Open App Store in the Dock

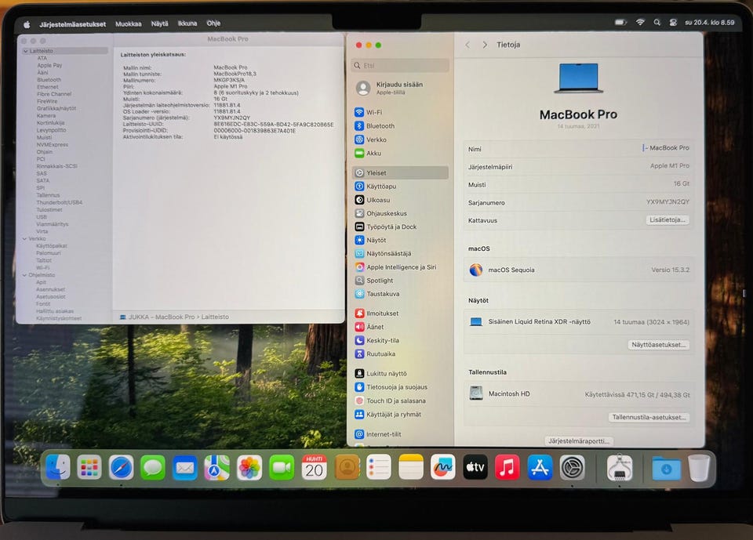coord(540,468)
